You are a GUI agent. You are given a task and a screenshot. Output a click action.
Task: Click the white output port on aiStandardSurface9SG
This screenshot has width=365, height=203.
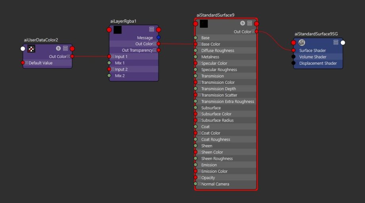[343, 43]
